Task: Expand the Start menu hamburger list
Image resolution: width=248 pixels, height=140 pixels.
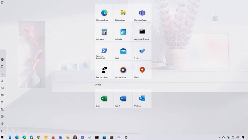Action: [2, 2]
